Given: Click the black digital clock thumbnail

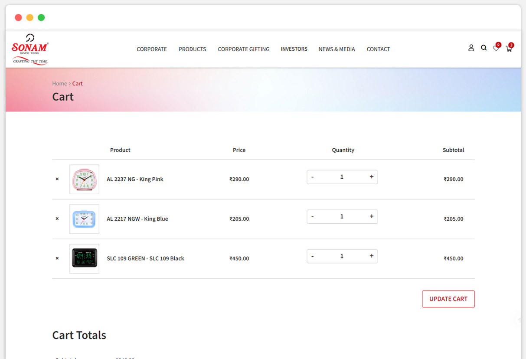Looking at the screenshot, I should (x=84, y=258).
